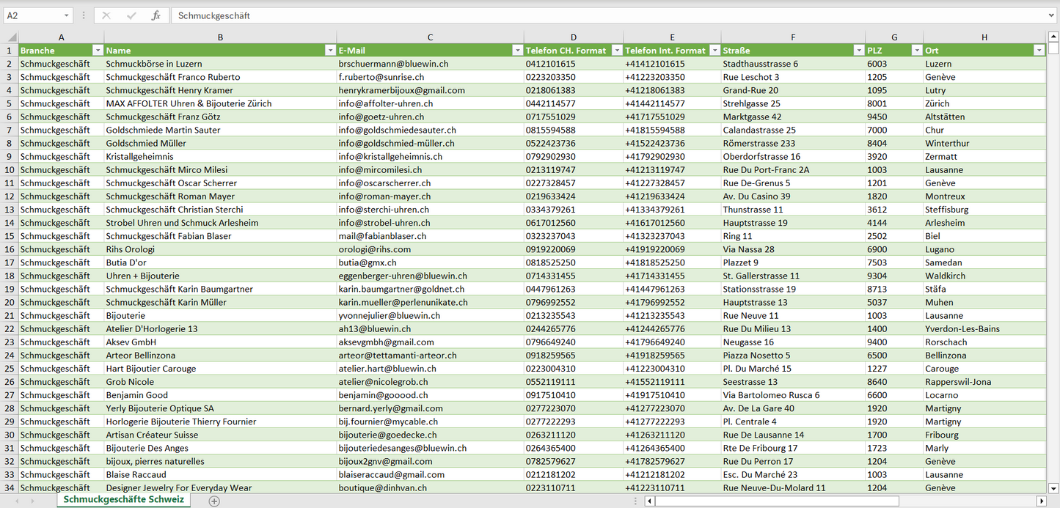Open the PLZ column filter dropdown
This screenshot has height=508, width=1060.
point(916,51)
